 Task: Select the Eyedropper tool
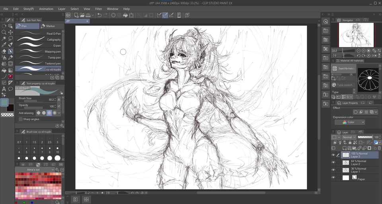[x=4, y=45]
